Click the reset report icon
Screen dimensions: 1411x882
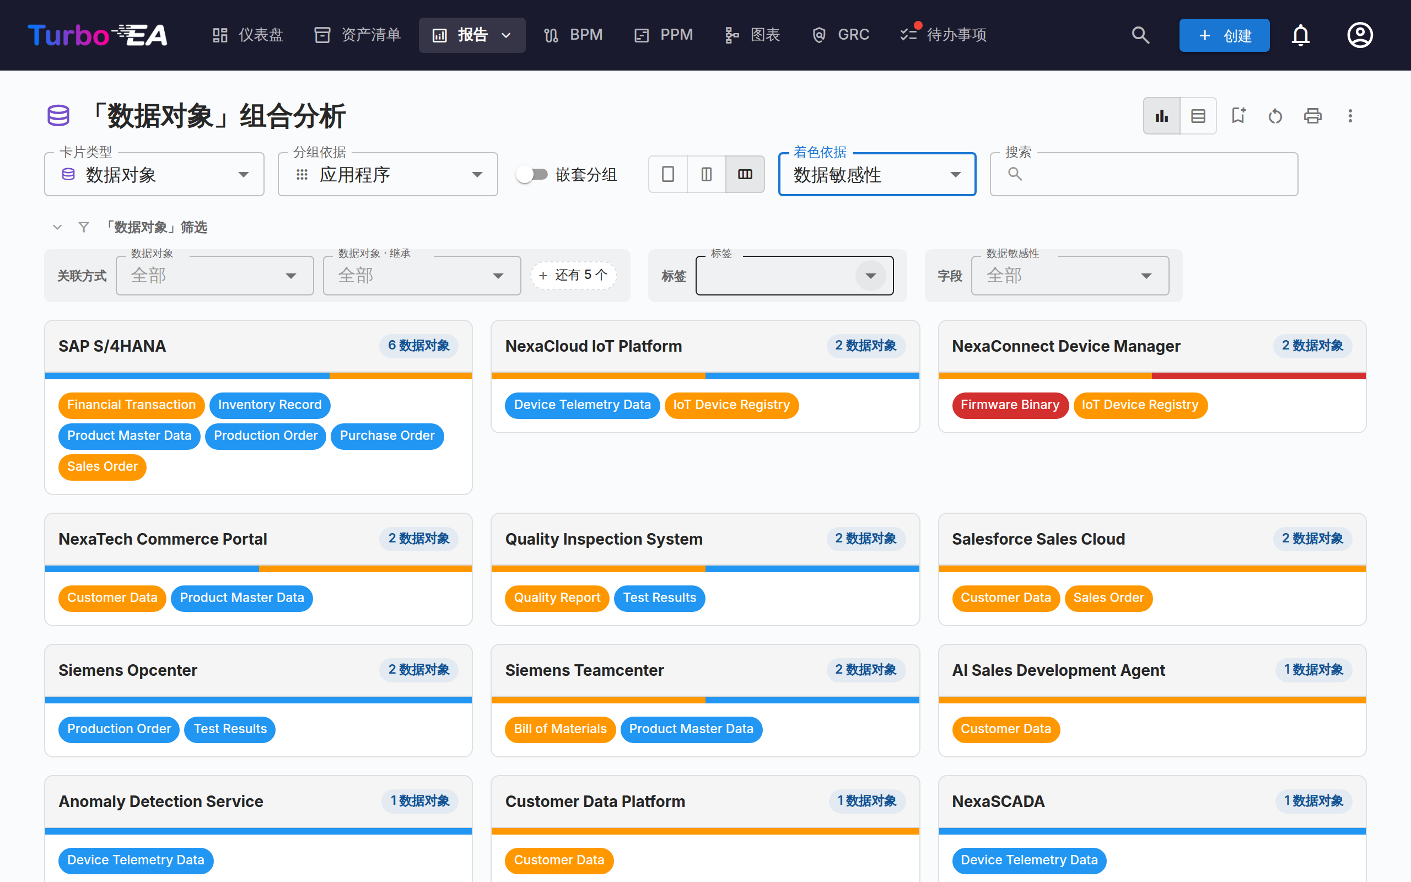point(1275,116)
